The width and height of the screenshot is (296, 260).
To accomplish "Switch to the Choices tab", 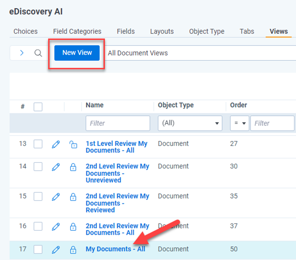I will [x=26, y=31].
